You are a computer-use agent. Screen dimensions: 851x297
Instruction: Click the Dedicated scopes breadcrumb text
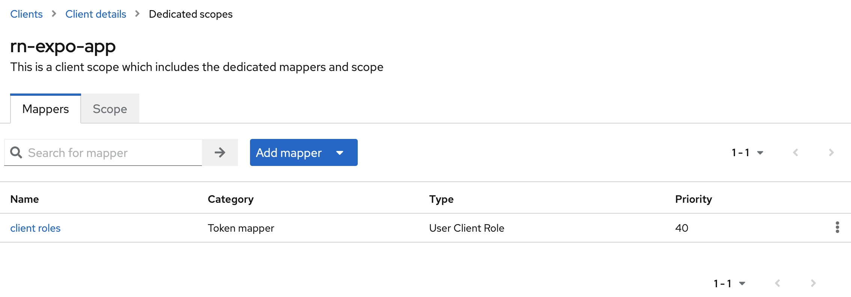[191, 14]
